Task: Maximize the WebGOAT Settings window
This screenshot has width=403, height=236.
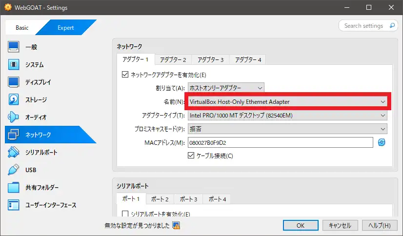Action: 369,7
